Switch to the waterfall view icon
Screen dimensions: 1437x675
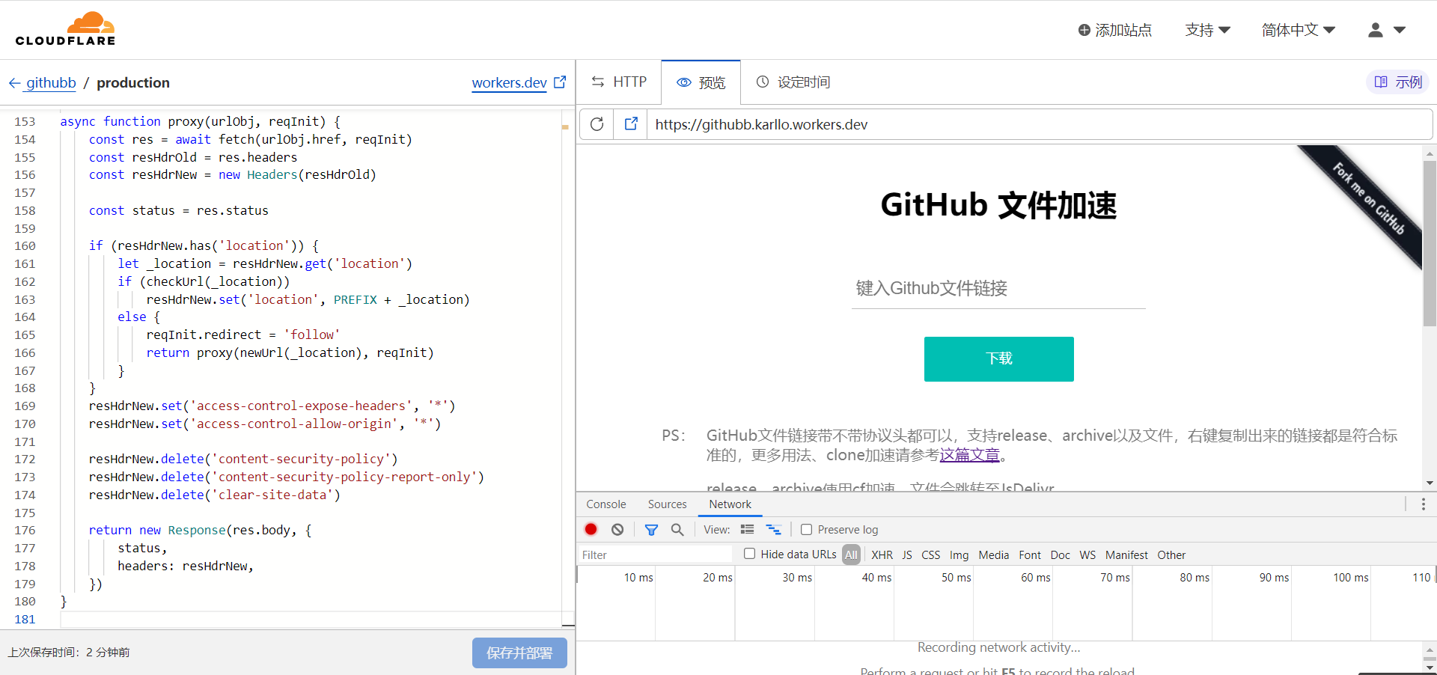(x=773, y=529)
